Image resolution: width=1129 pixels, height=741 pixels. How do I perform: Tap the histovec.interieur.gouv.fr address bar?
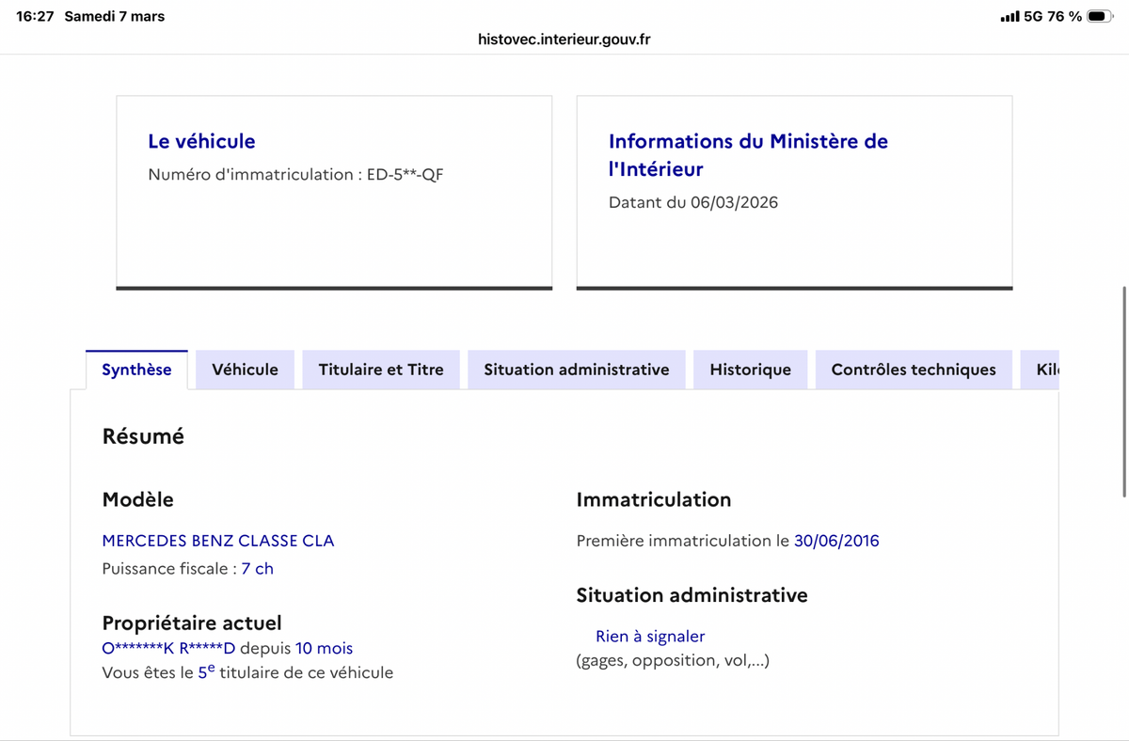(564, 39)
